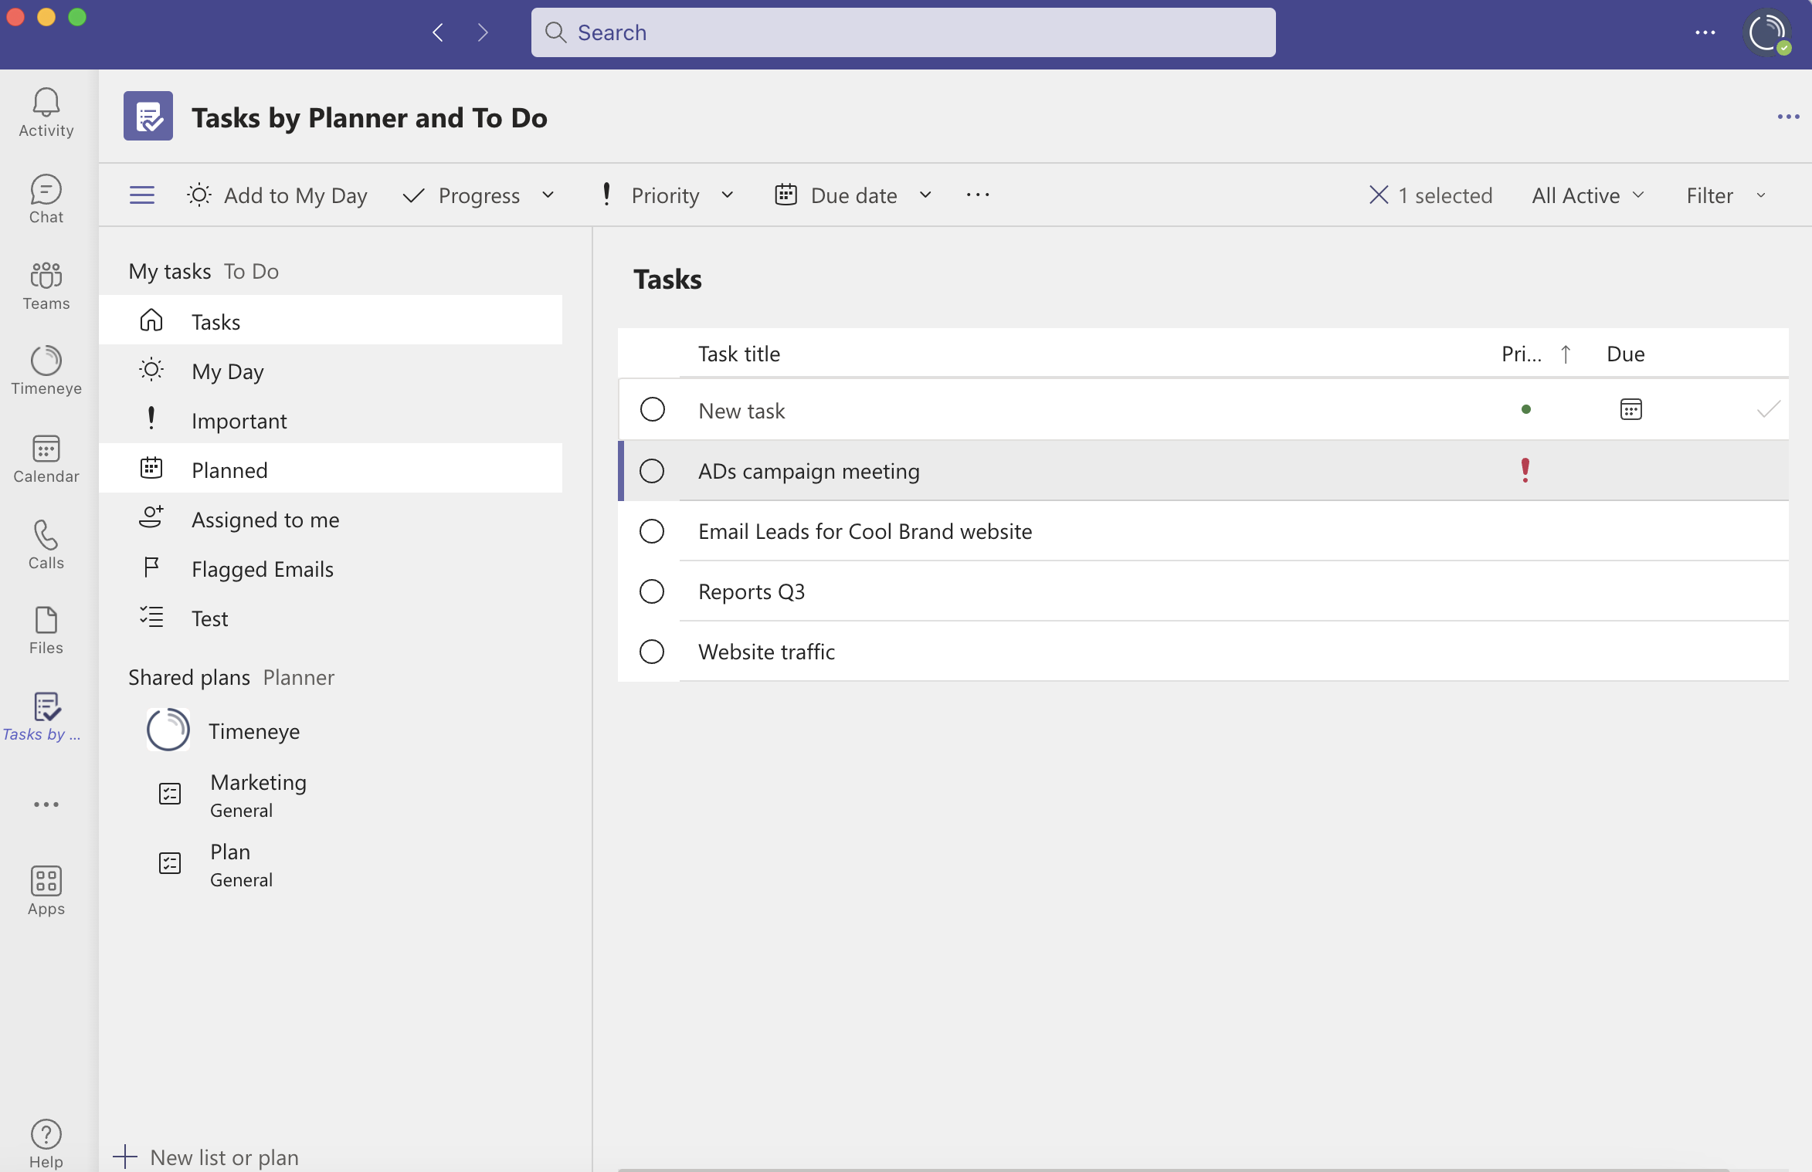The height and width of the screenshot is (1172, 1812).
Task: Toggle completion circle for ADs campaign meeting
Action: coord(651,470)
